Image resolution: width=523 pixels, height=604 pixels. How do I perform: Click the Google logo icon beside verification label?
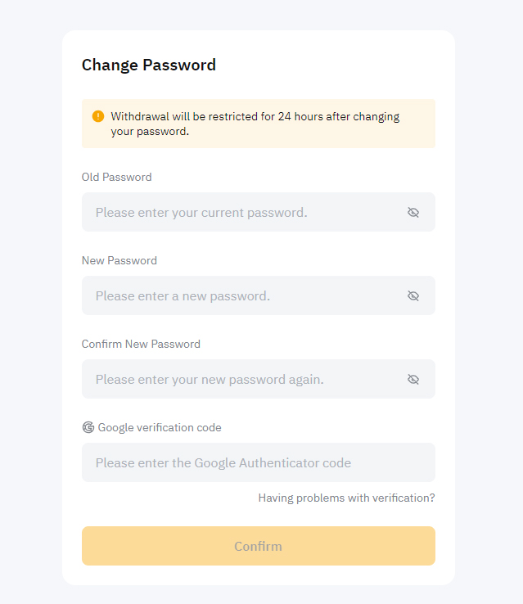click(x=88, y=427)
